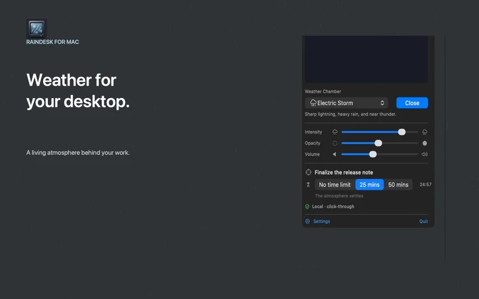Viewport: 479px width, 299px height.
Task: Click the loud speaker icon at Volume end
Action: click(x=425, y=154)
